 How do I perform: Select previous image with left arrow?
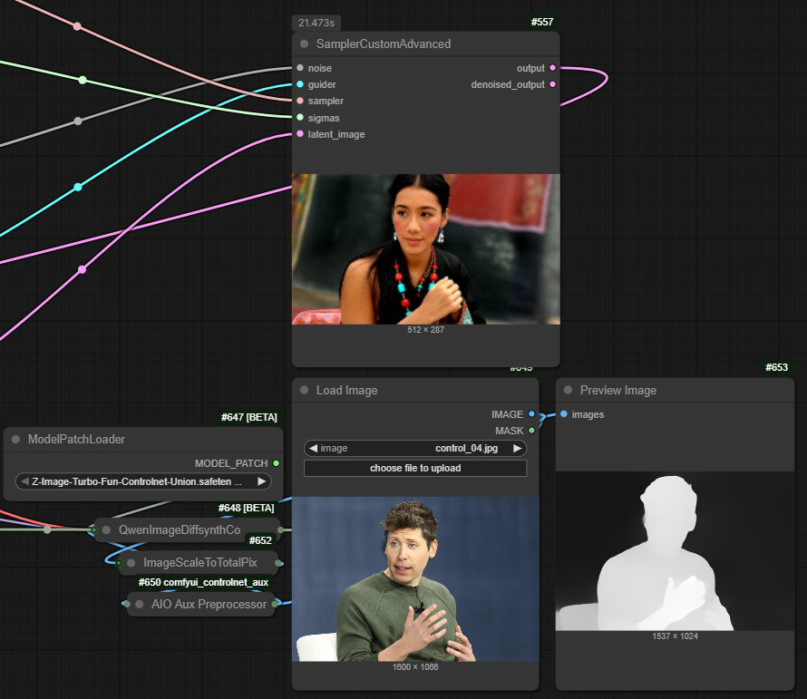click(x=313, y=449)
